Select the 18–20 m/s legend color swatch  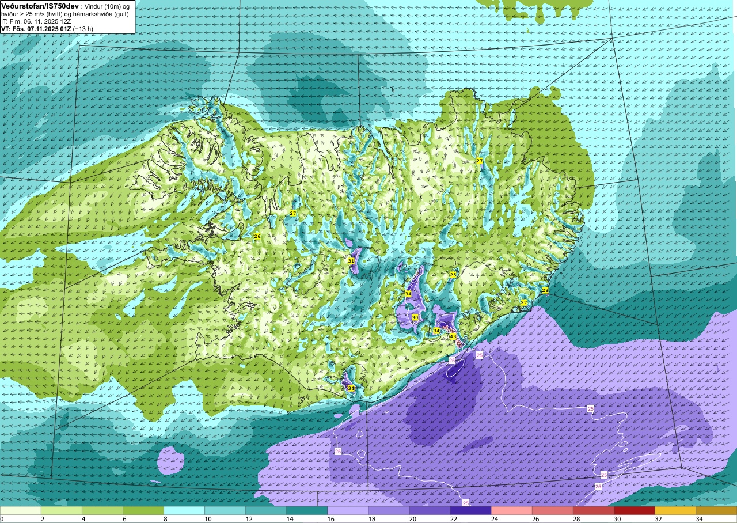tap(389, 510)
